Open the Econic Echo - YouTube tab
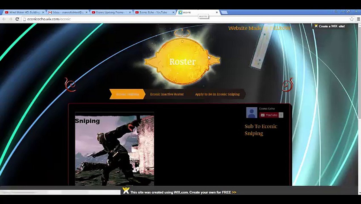The height and width of the screenshot is (204, 361). (153, 12)
